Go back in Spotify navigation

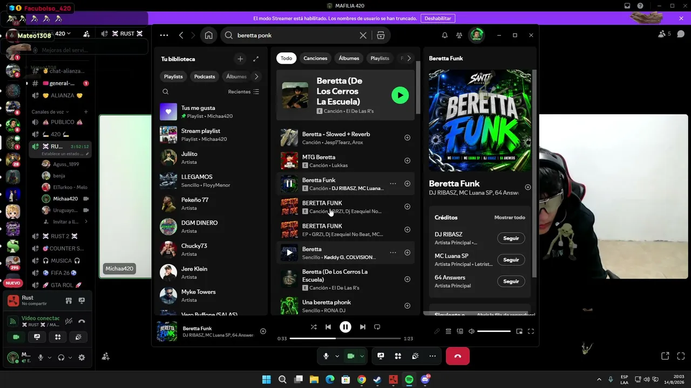coord(181,35)
